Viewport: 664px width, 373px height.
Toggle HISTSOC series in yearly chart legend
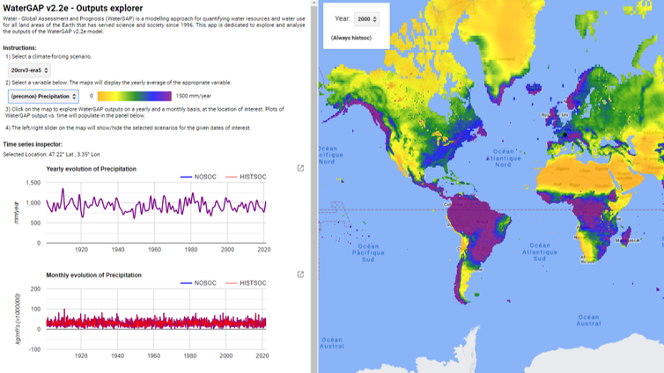(246, 177)
